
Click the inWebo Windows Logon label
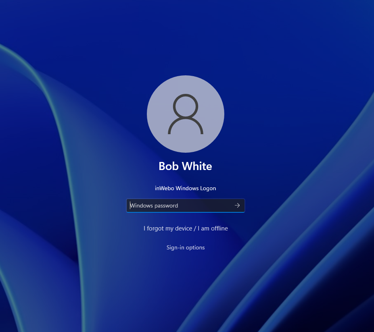point(186,188)
